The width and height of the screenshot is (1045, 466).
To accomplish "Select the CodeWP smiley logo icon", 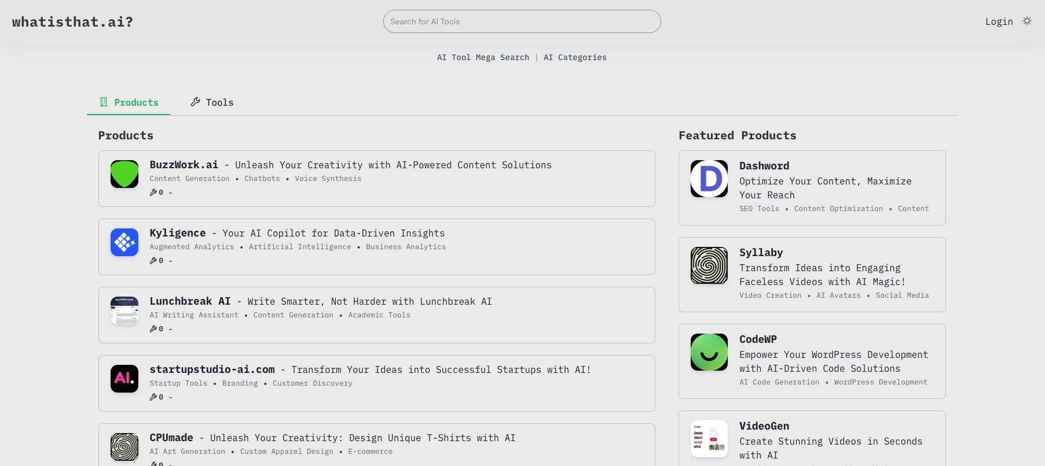I will (x=709, y=352).
